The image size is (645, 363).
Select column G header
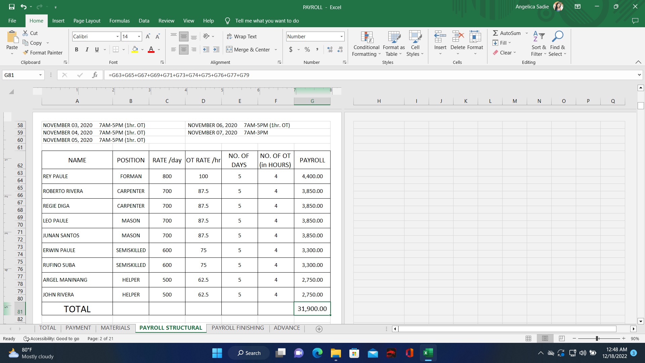point(312,101)
